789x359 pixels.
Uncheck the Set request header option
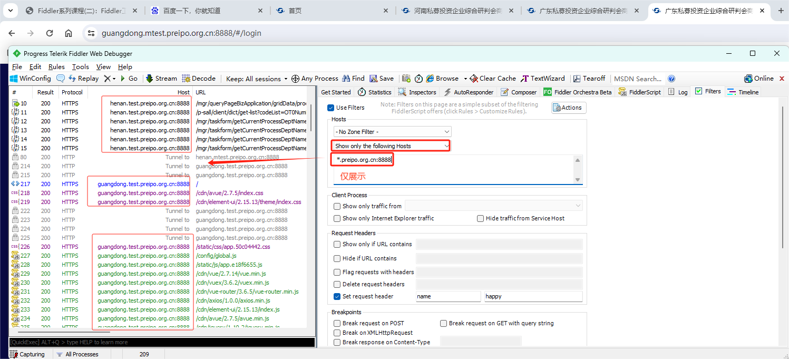tap(337, 296)
